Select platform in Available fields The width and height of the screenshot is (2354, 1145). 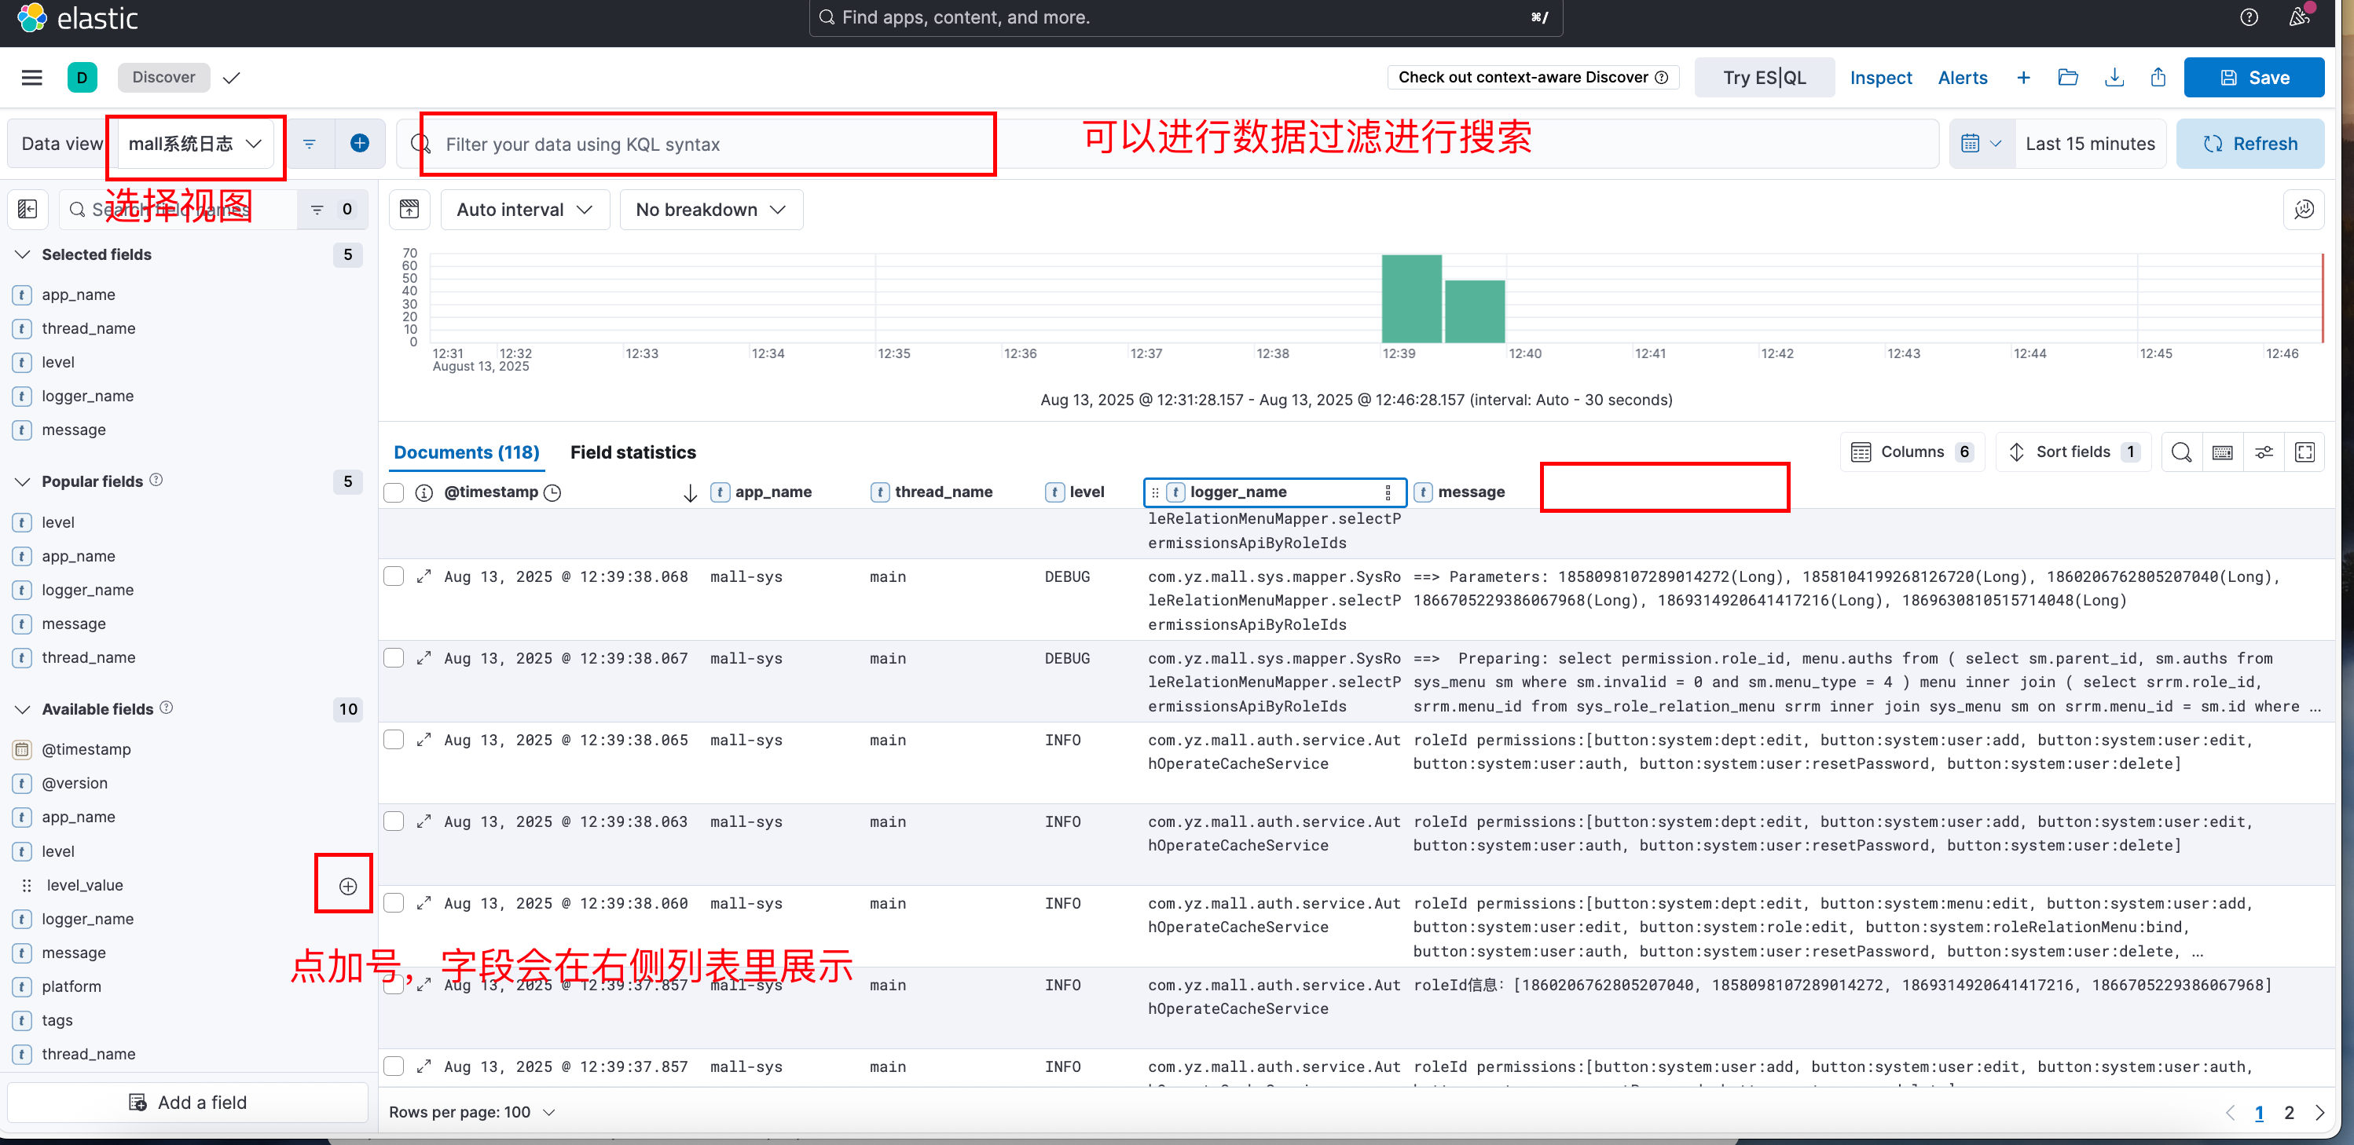click(71, 986)
